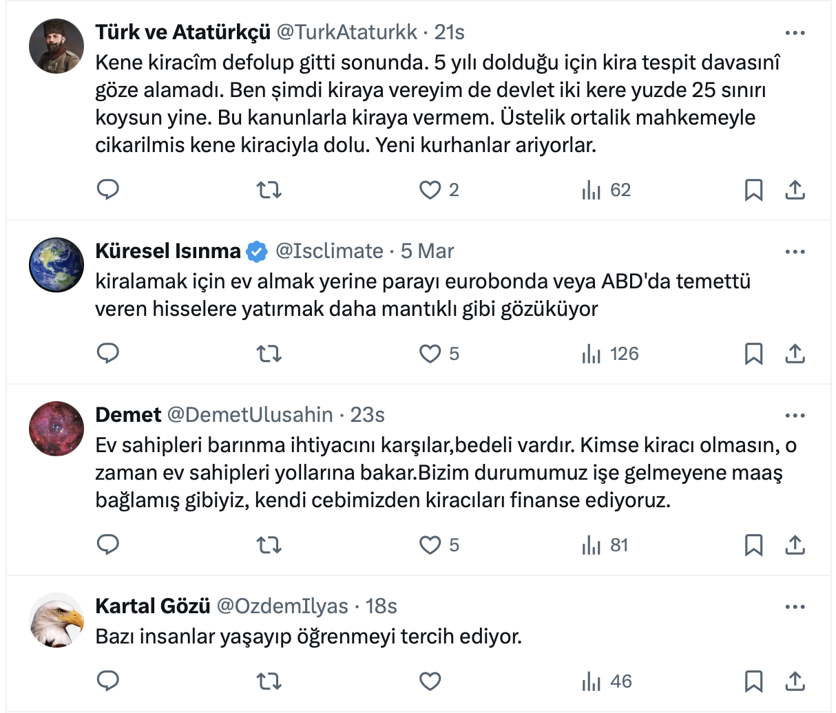Share Kartal Gözü's tweet
836x713 pixels.
click(795, 681)
